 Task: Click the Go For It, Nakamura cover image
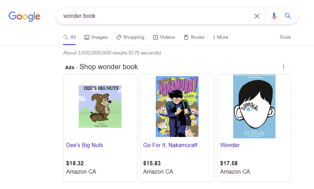[177, 107]
